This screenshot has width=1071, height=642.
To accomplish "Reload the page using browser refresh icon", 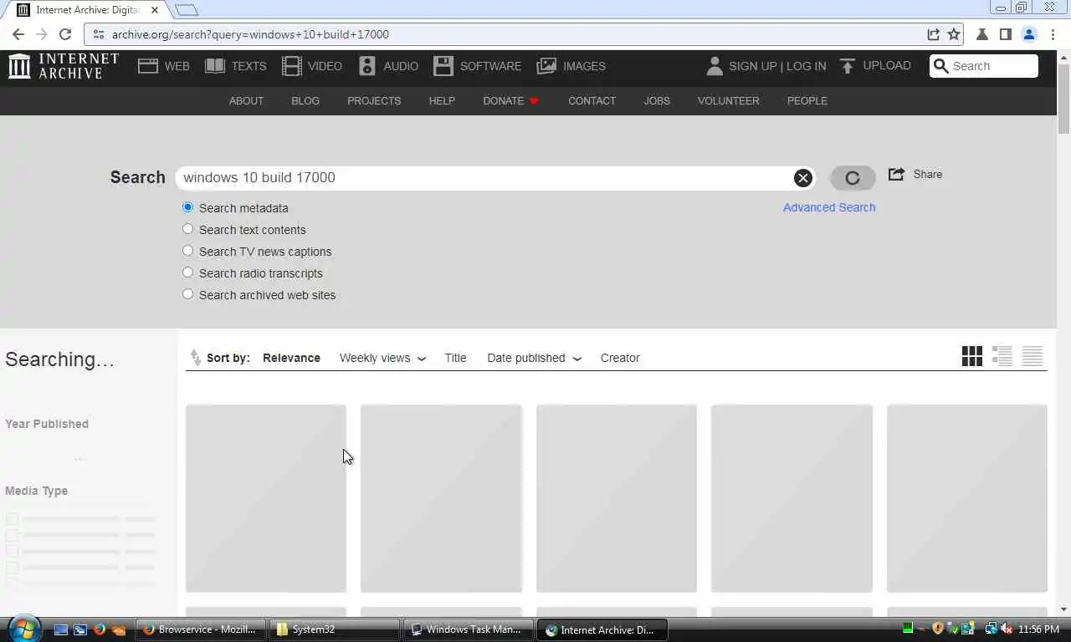I will click(x=65, y=34).
